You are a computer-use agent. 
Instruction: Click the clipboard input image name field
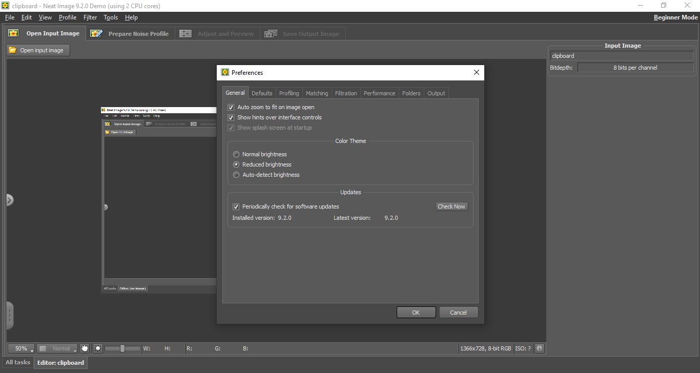(622, 56)
